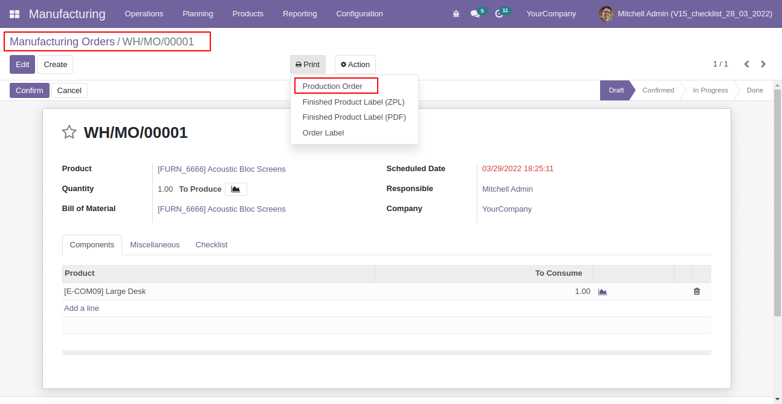Screen dimensions: 782x404
Task: Click the vertical scrollbar
Action: pos(778,203)
